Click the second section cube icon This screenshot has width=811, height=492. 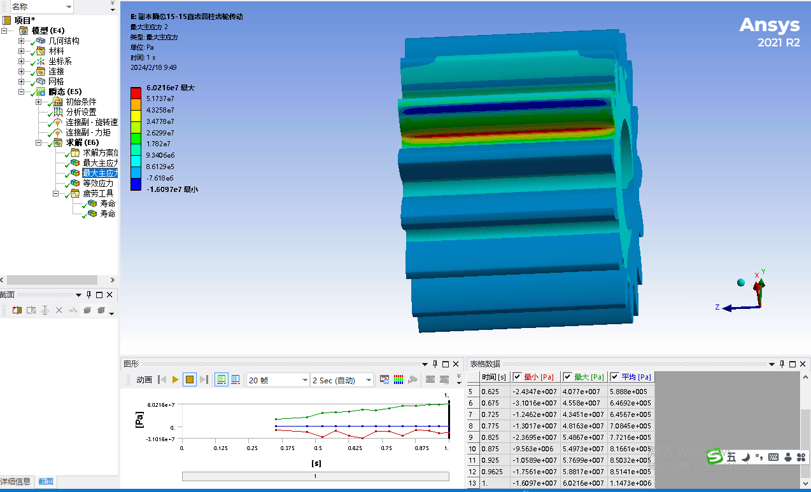101,310
